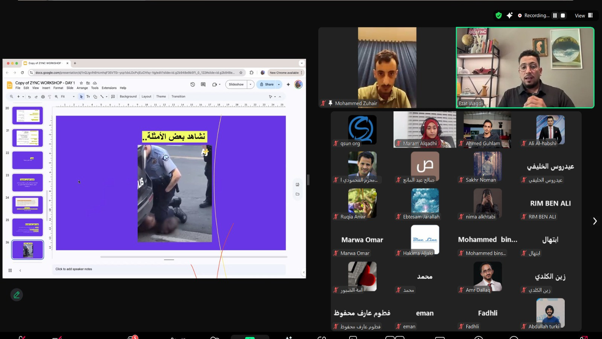Image resolution: width=602 pixels, height=339 pixels.
Task: Open the comments icon in Slides
Action: pos(203,84)
